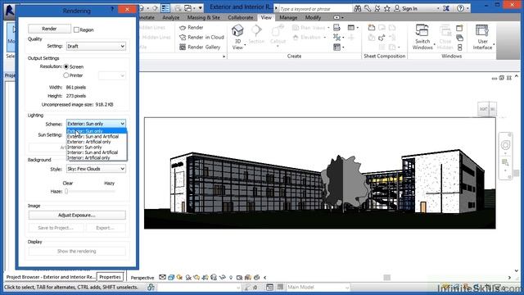Open the Manage ribbon tab

[x=288, y=17]
